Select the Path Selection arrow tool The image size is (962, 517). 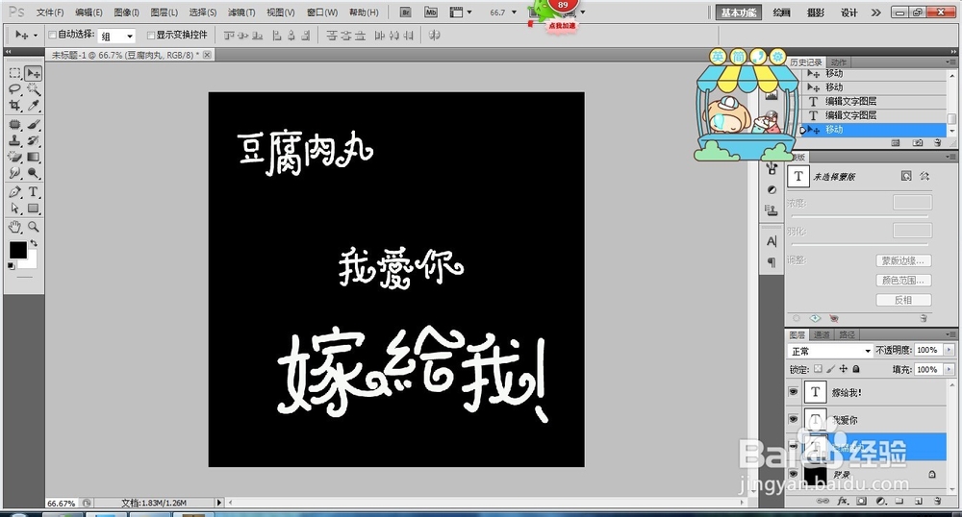tap(15, 209)
